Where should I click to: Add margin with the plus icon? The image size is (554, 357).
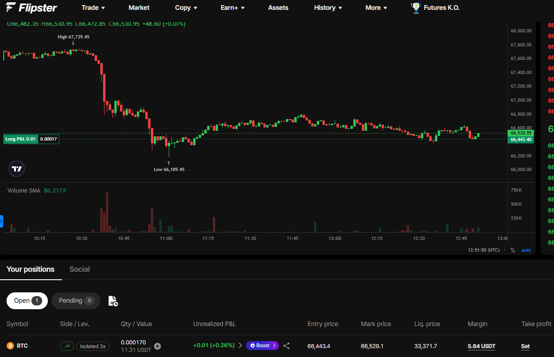[x=157, y=346]
